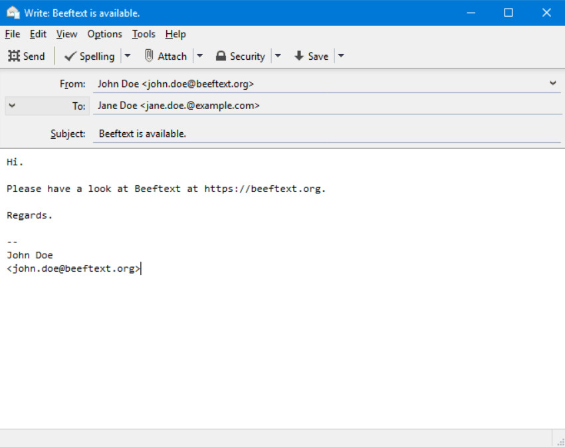Open the Save dropdown arrow
This screenshot has width=565, height=447.
coord(341,56)
